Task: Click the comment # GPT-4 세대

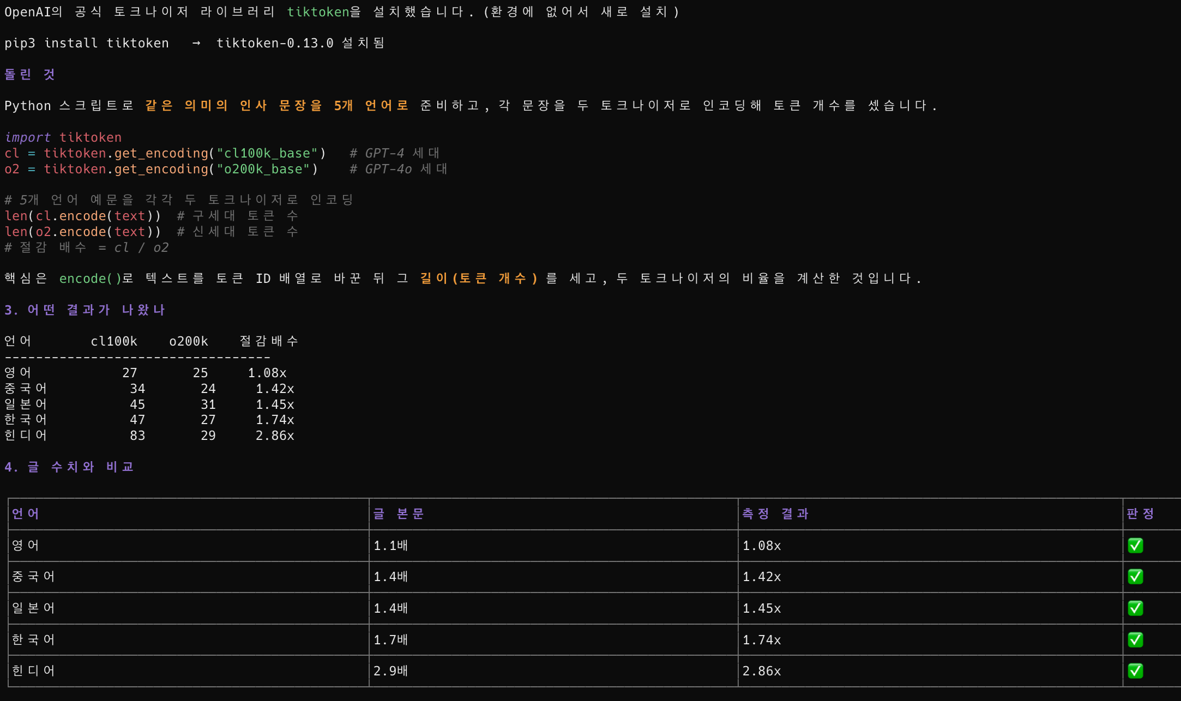Action: click(x=394, y=153)
